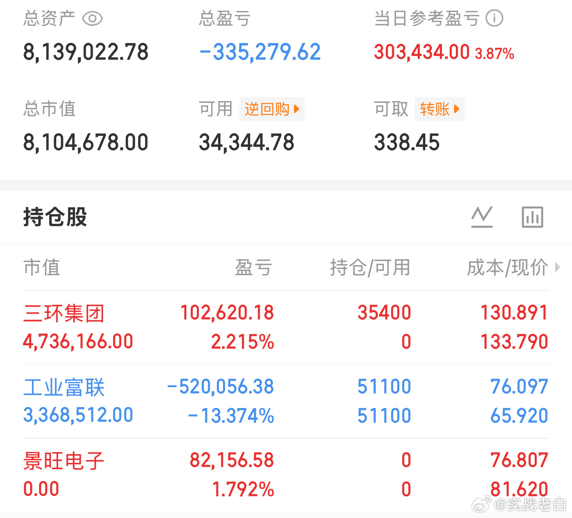Select 景旺电子 market value 0.00
The height and width of the screenshot is (518, 572).
coord(41,489)
